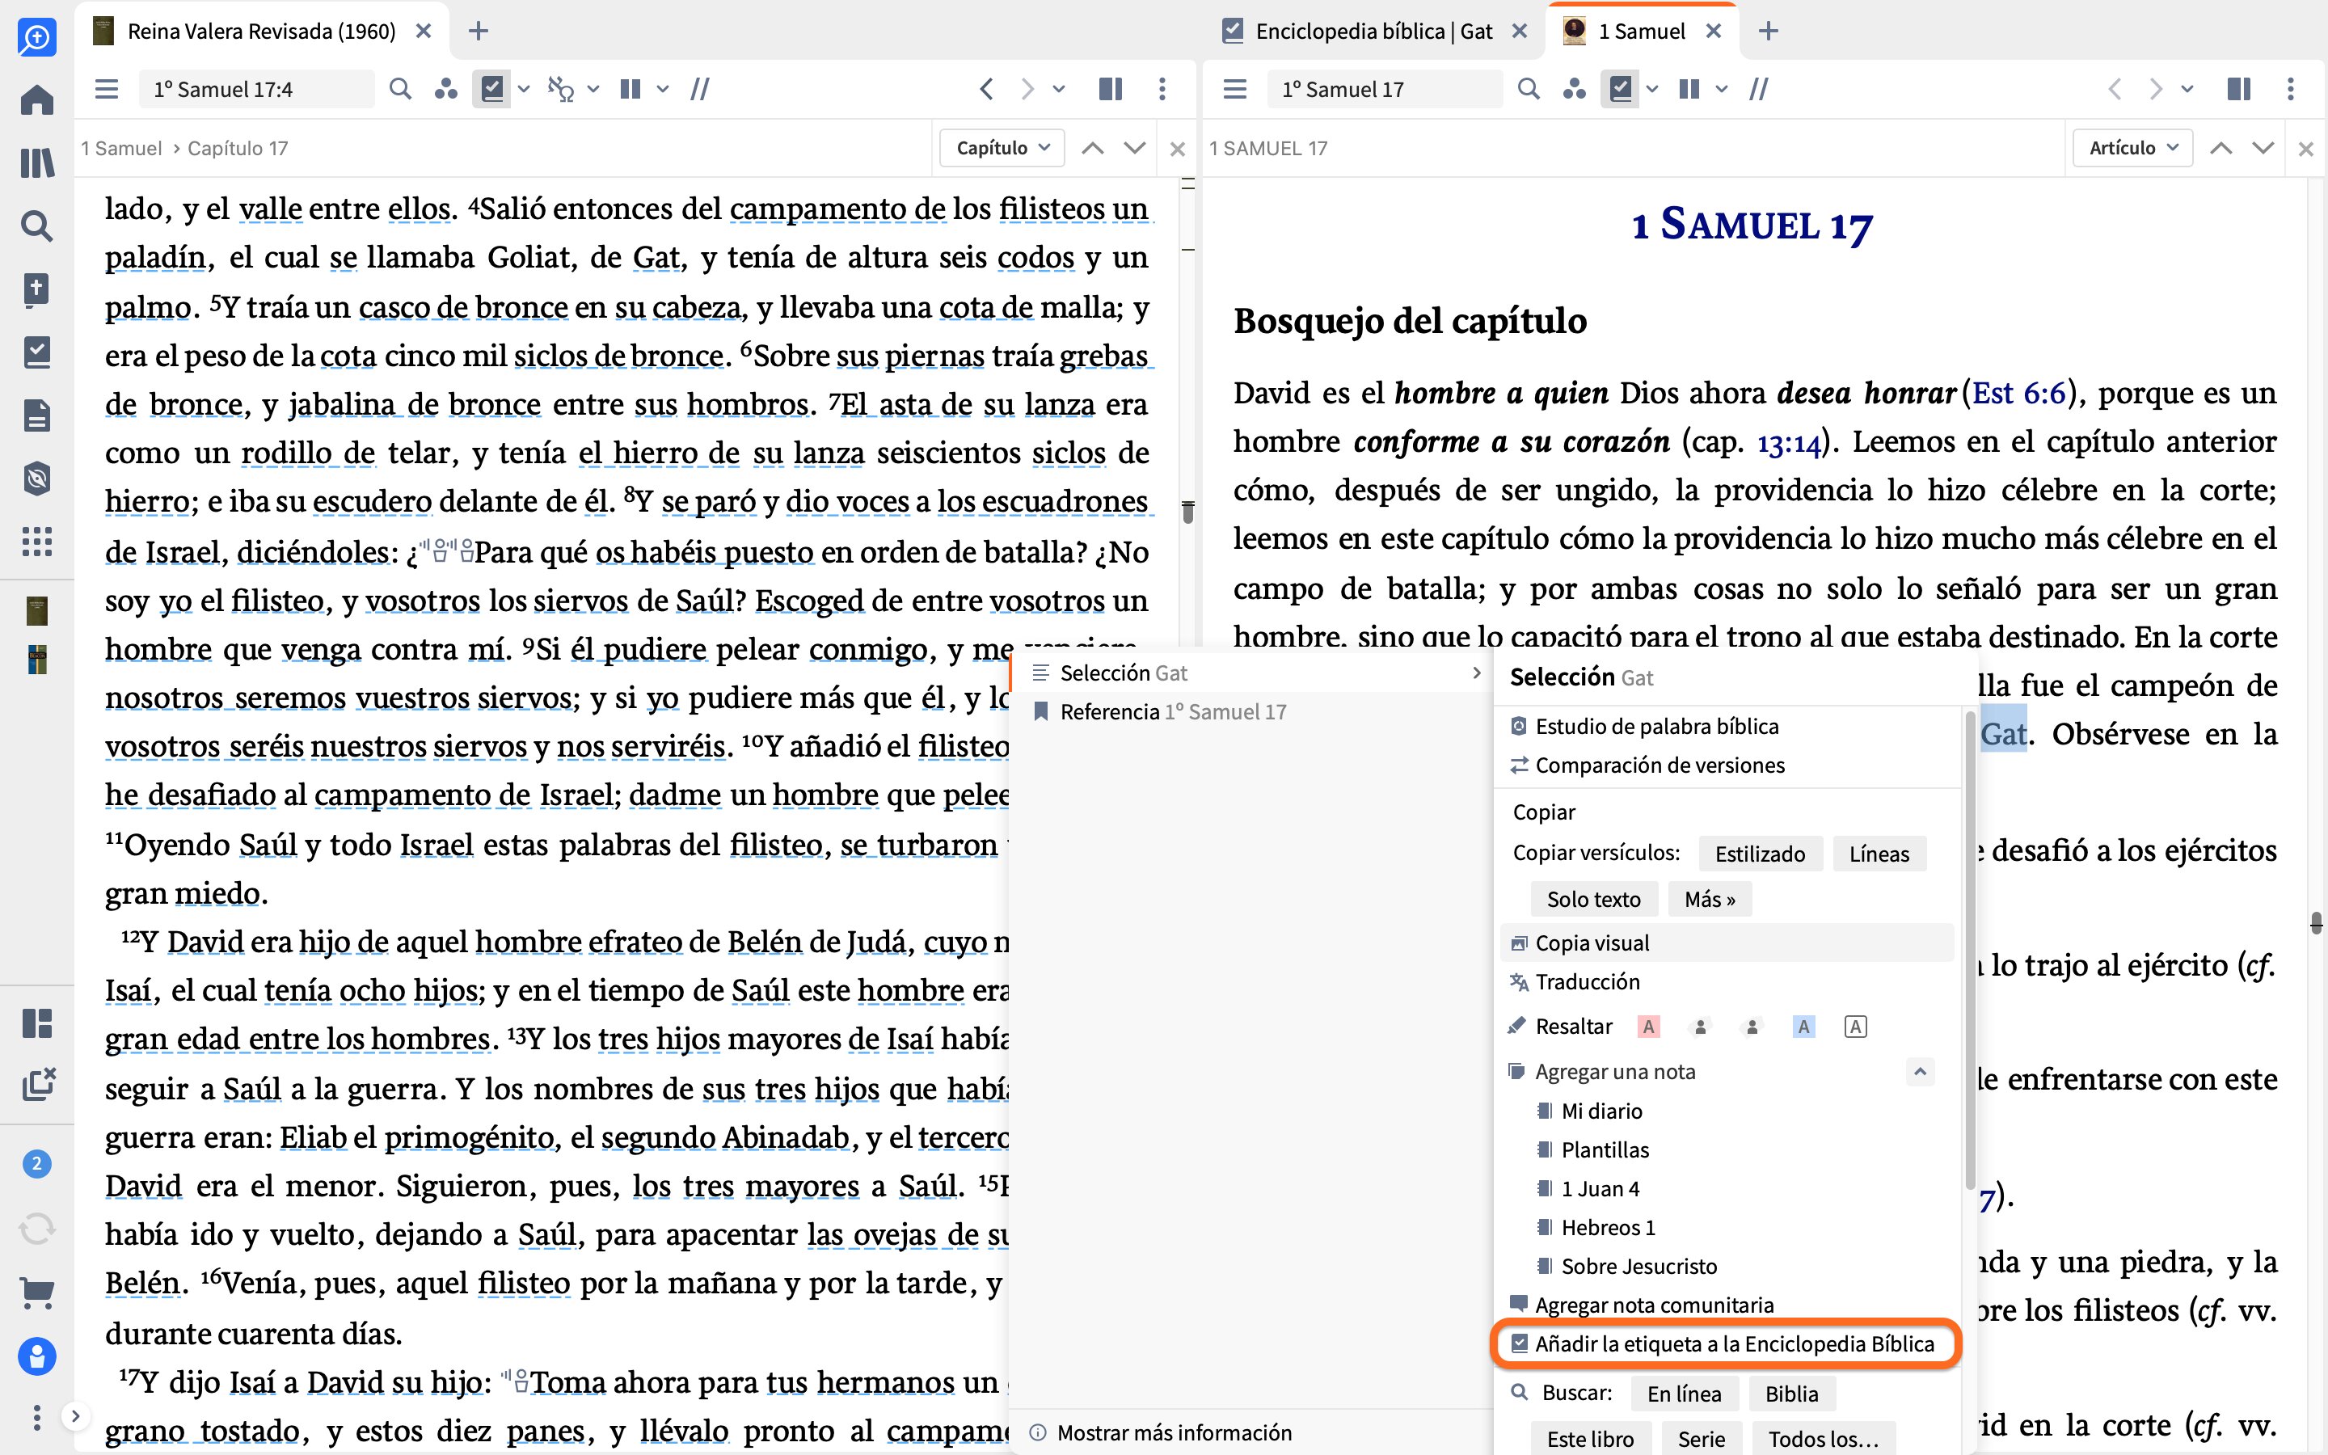Open the Layouts icon in sidebar
Image resolution: width=2328 pixels, height=1455 pixels.
point(36,1023)
